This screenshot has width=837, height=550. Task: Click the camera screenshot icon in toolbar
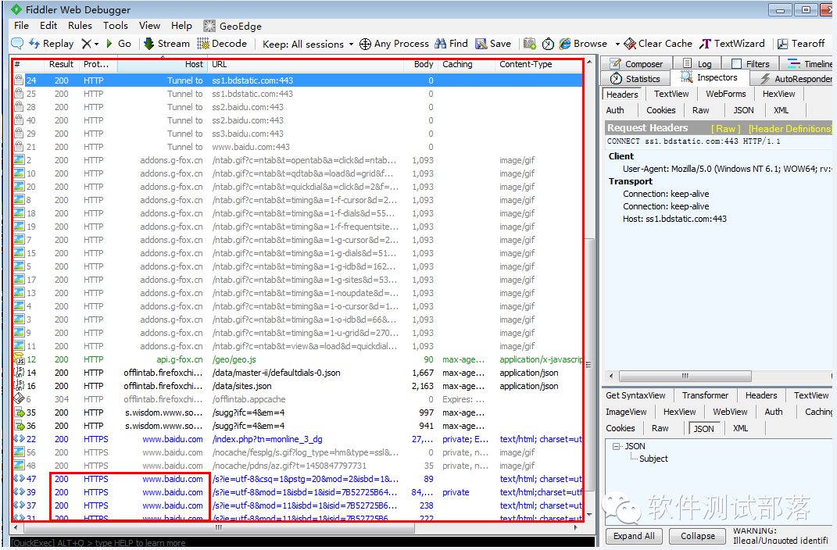pos(530,44)
